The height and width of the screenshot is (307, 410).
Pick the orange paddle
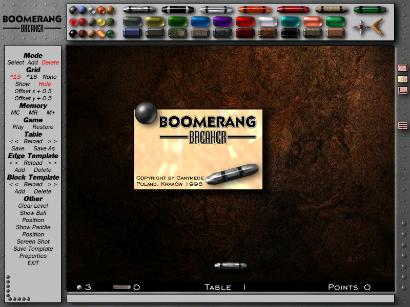(255, 10)
